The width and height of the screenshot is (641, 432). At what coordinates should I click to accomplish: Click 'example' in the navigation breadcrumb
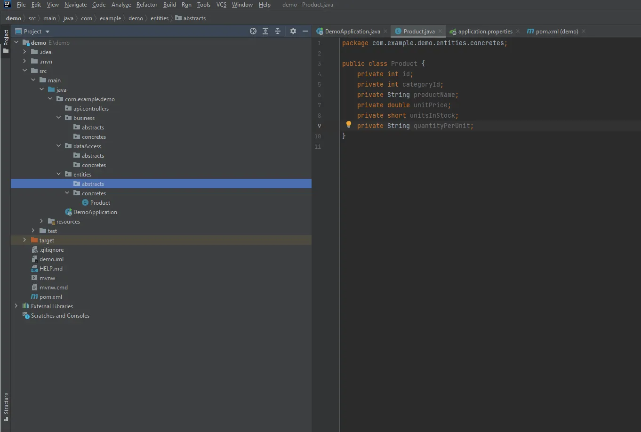tap(111, 18)
